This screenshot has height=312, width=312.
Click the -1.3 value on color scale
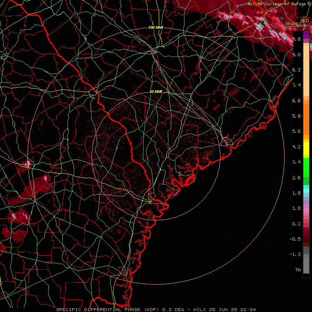295,254
